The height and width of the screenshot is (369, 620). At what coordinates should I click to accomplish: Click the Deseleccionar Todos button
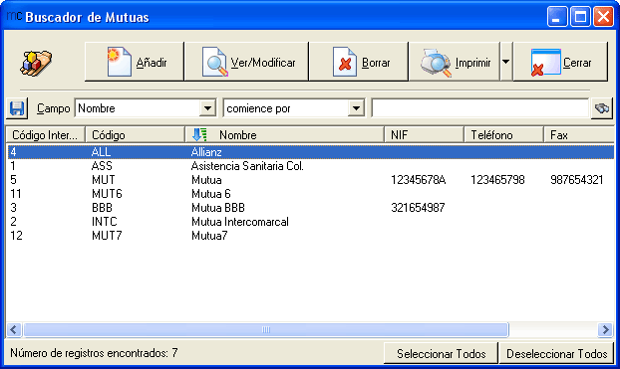(557, 354)
